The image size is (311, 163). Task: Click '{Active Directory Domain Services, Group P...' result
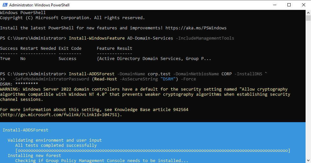tap(154, 59)
